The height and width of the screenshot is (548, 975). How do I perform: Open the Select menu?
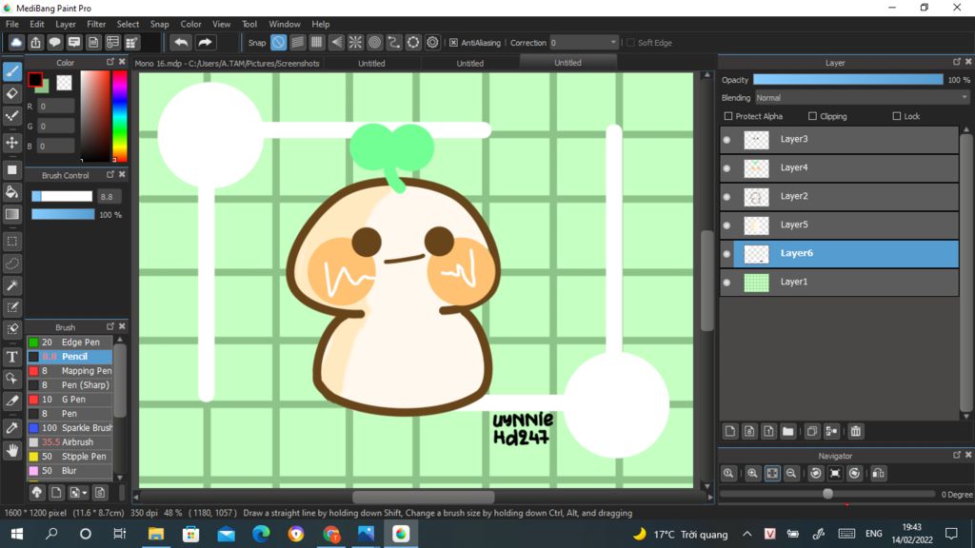tap(128, 24)
